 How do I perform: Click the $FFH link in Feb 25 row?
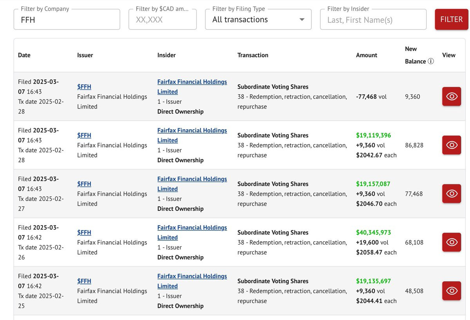(84, 281)
